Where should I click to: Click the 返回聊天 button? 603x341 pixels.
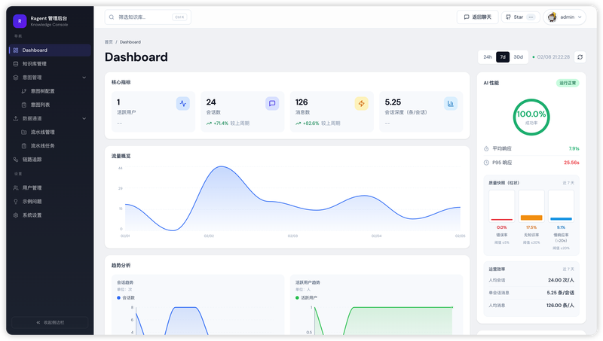[478, 17]
